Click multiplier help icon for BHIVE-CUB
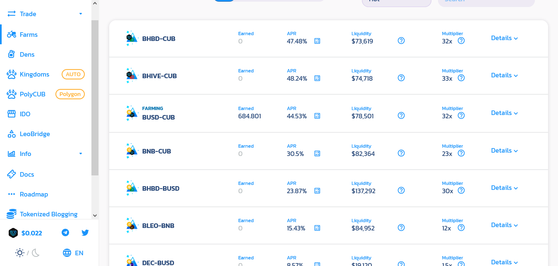The height and width of the screenshot is (266, 558). click(461, 78)
